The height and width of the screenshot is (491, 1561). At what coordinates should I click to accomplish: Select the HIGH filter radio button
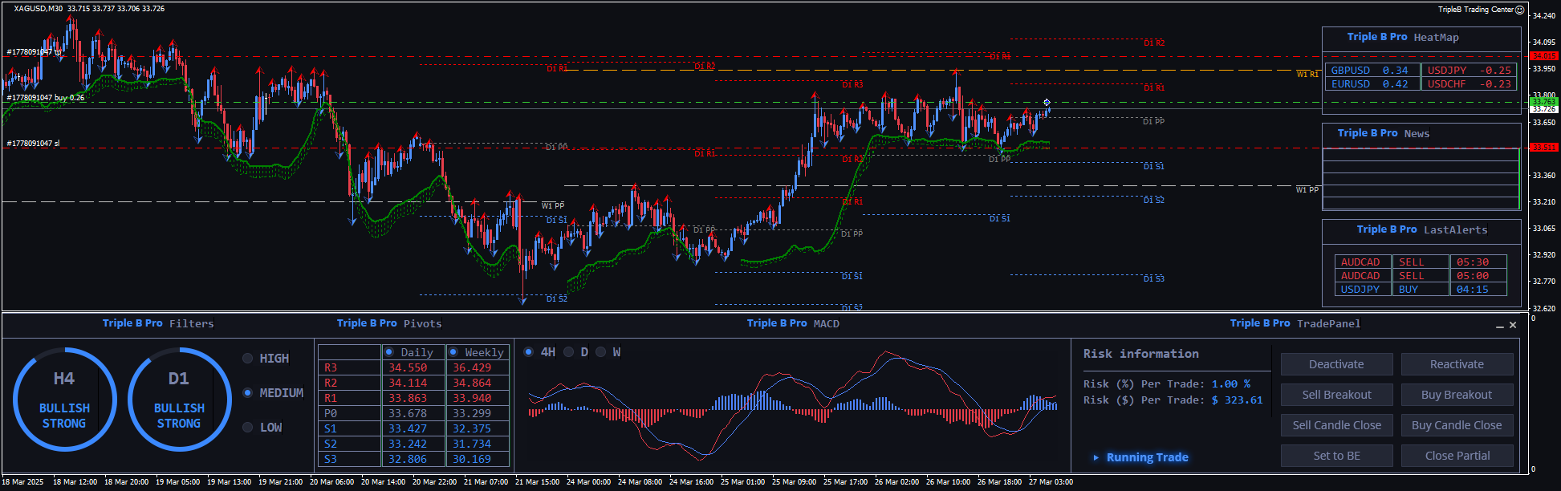[248, 359]
